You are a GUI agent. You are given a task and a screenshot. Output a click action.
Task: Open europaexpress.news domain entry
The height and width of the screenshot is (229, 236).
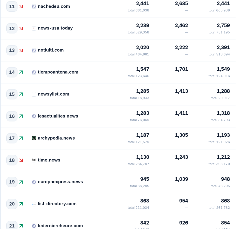(60, 182)
